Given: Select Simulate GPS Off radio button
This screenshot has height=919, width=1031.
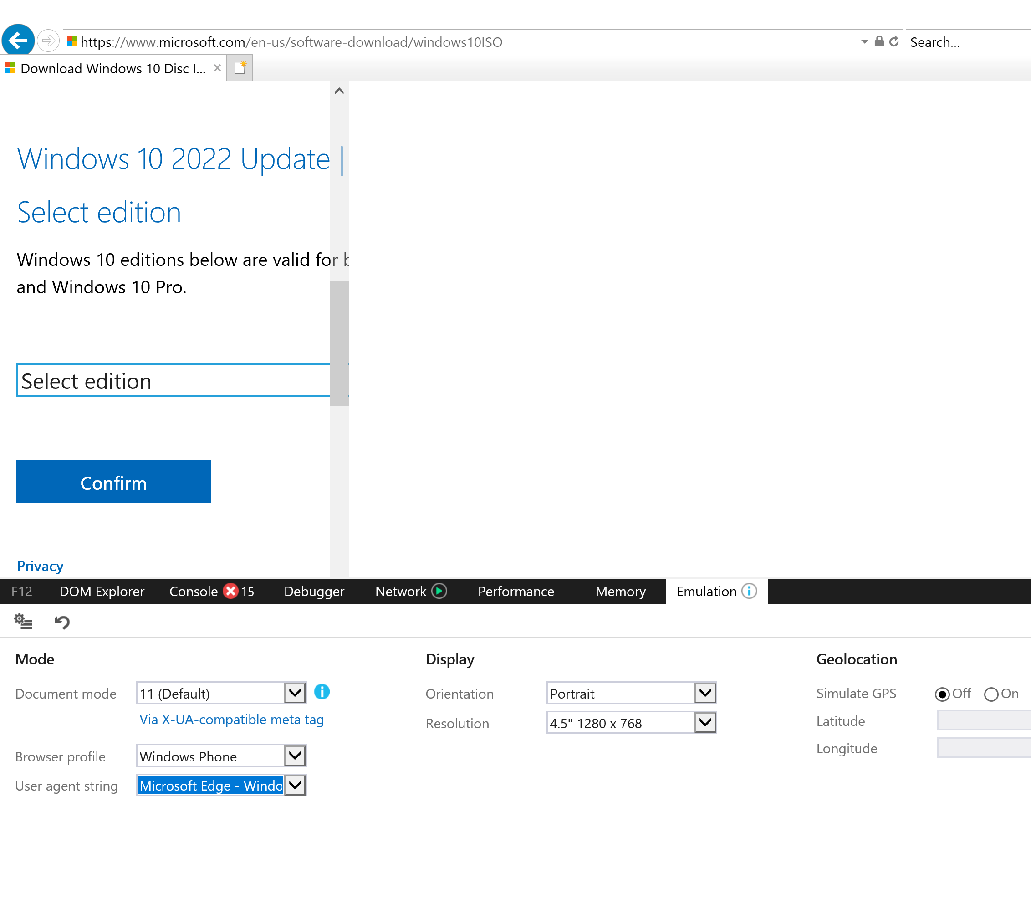Looking at the screenshot, I should click(942, 694).
